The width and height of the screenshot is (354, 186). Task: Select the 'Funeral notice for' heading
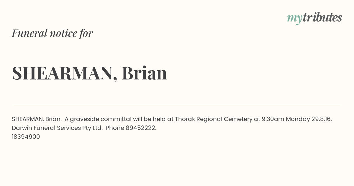[52, 33]
